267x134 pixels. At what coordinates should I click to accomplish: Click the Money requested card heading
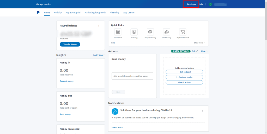coord(70,129)
